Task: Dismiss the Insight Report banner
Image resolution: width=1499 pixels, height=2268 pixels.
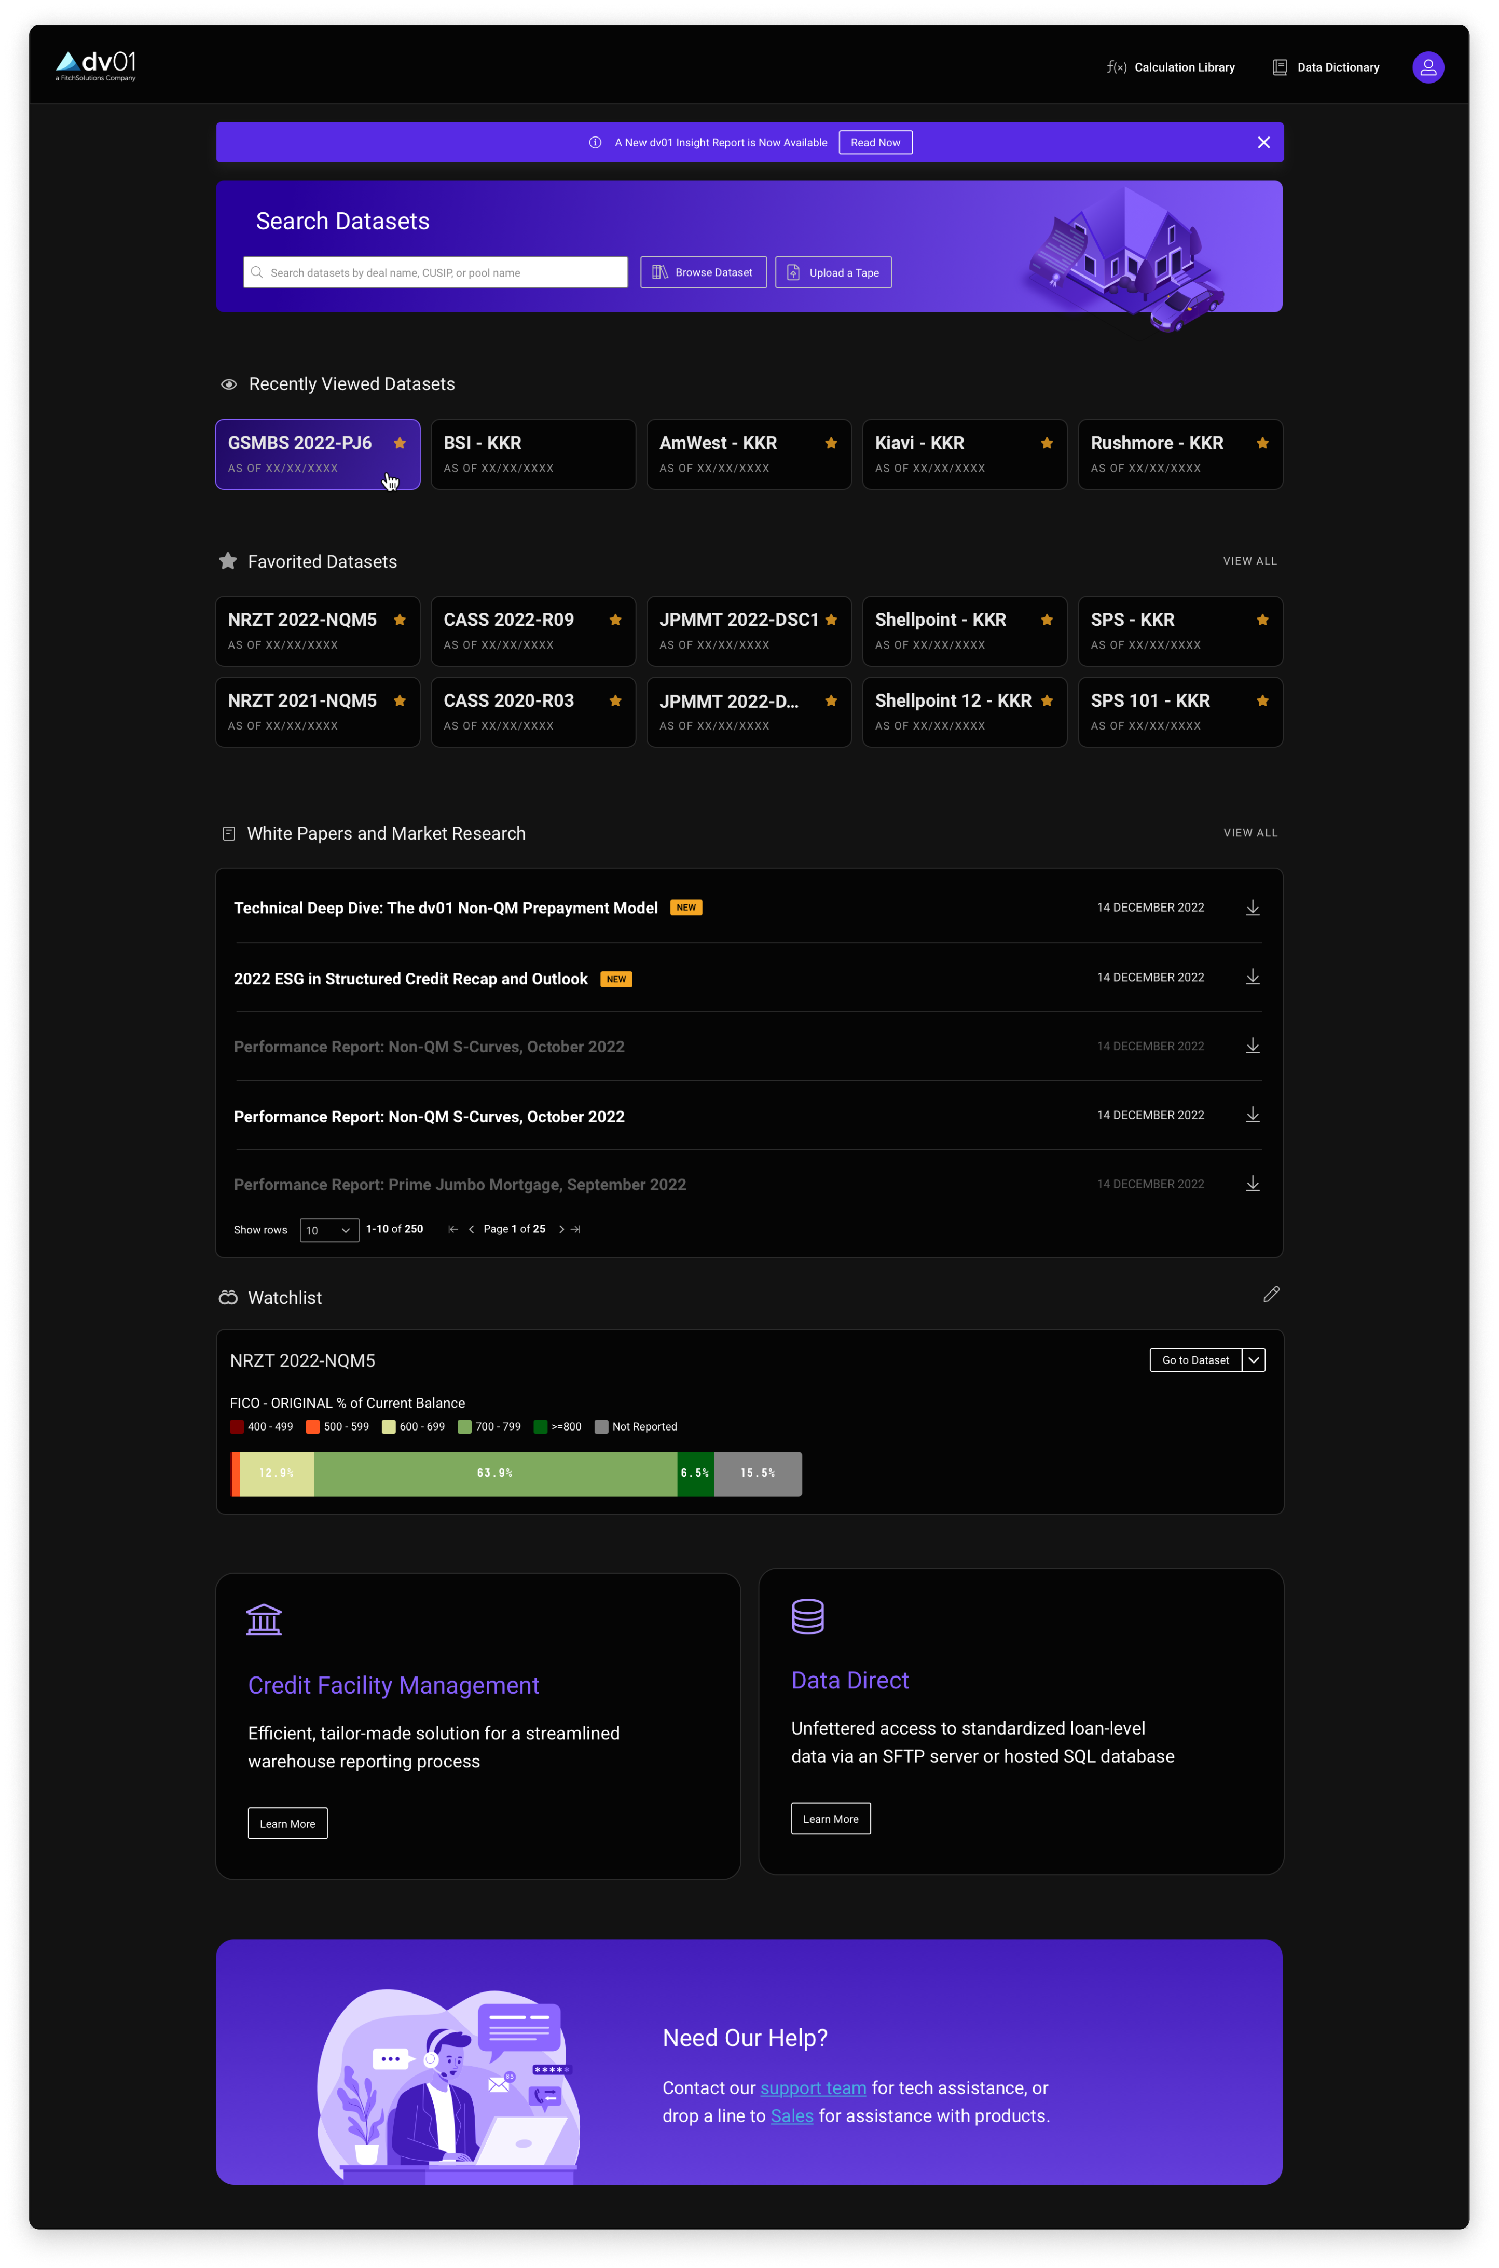Action: point(1263,142)
